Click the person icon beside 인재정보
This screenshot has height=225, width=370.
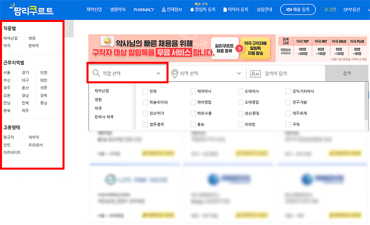click(x=164, y=9)
